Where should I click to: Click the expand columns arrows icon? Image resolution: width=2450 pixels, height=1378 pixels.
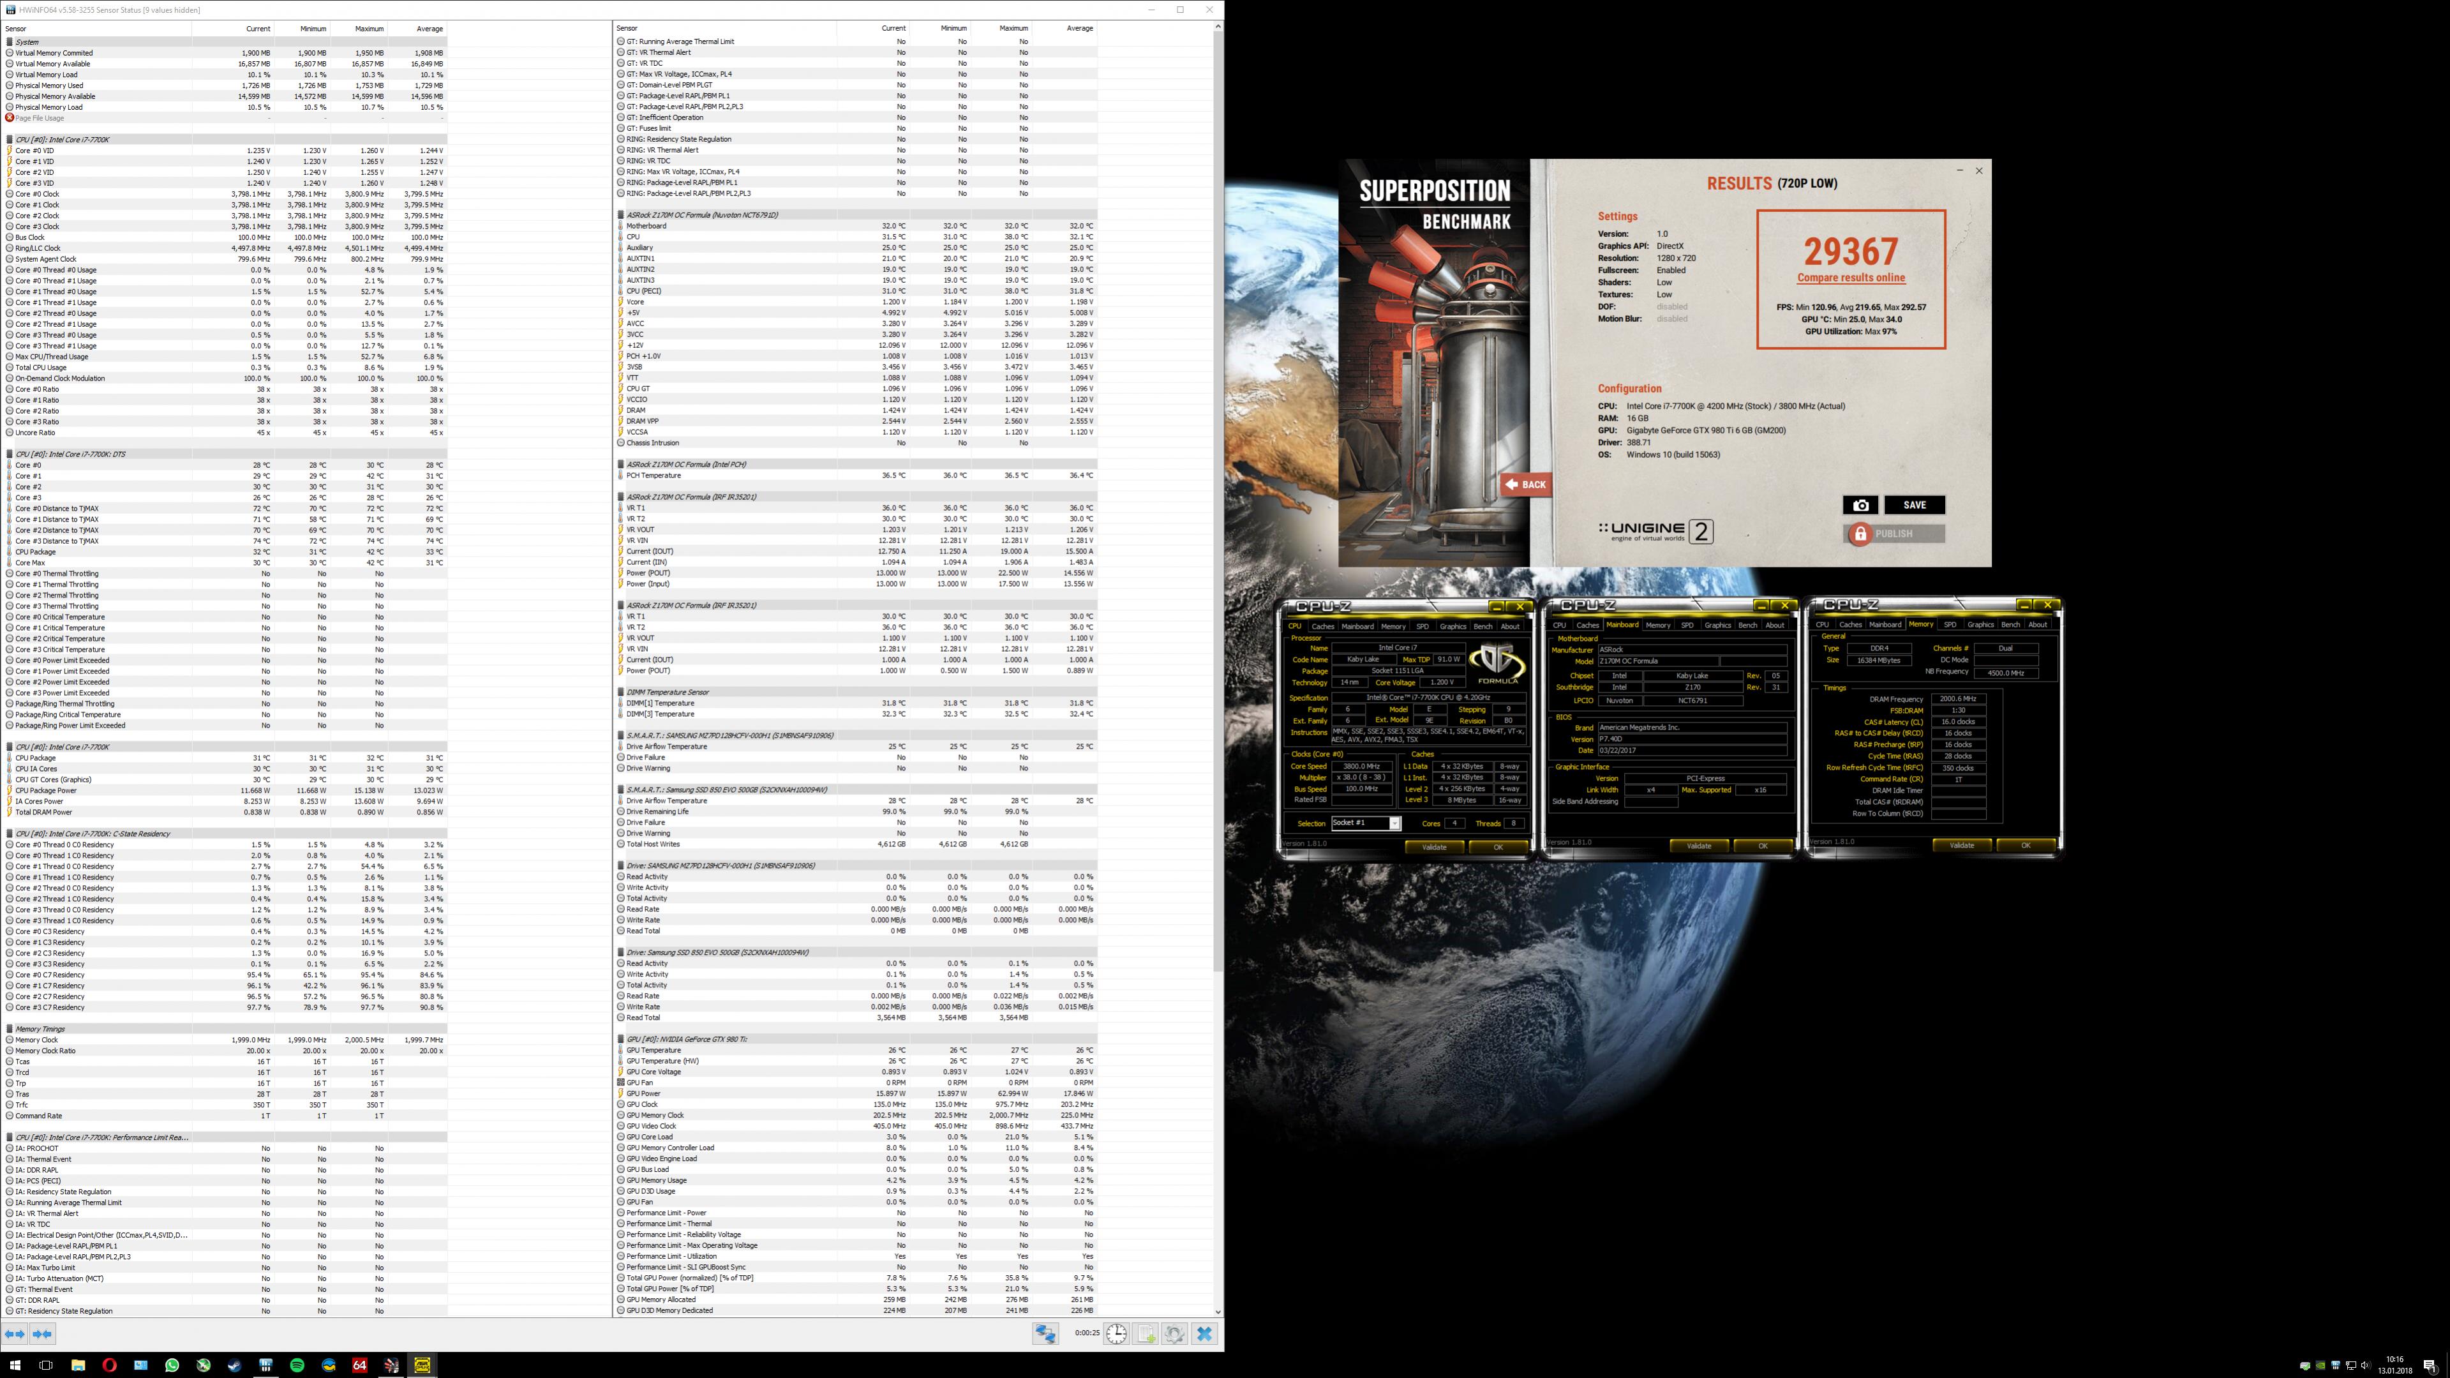click(x=15, y=1334)
